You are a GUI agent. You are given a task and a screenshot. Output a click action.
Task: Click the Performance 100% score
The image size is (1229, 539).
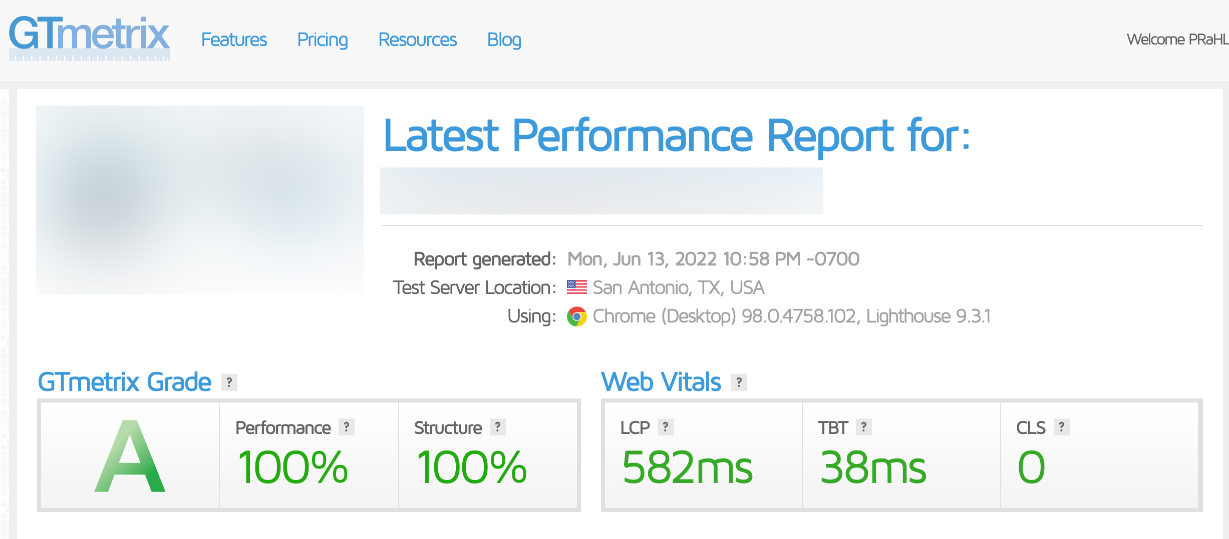293,467
